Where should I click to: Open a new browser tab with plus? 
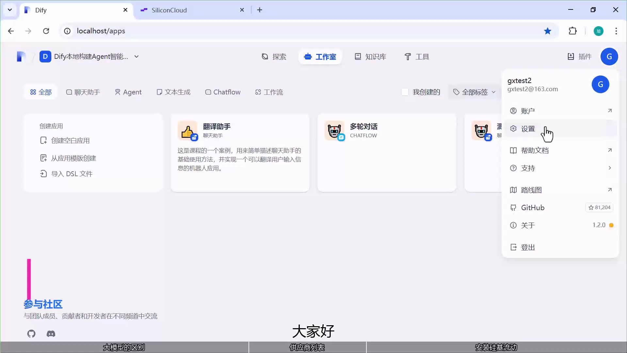[x=260, y=10]
